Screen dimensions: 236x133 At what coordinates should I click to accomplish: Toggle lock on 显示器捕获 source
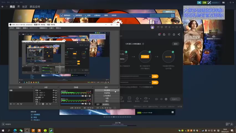(56, 97)
